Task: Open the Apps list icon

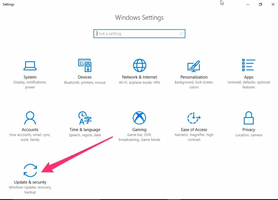Action: (x=249, y=65)
